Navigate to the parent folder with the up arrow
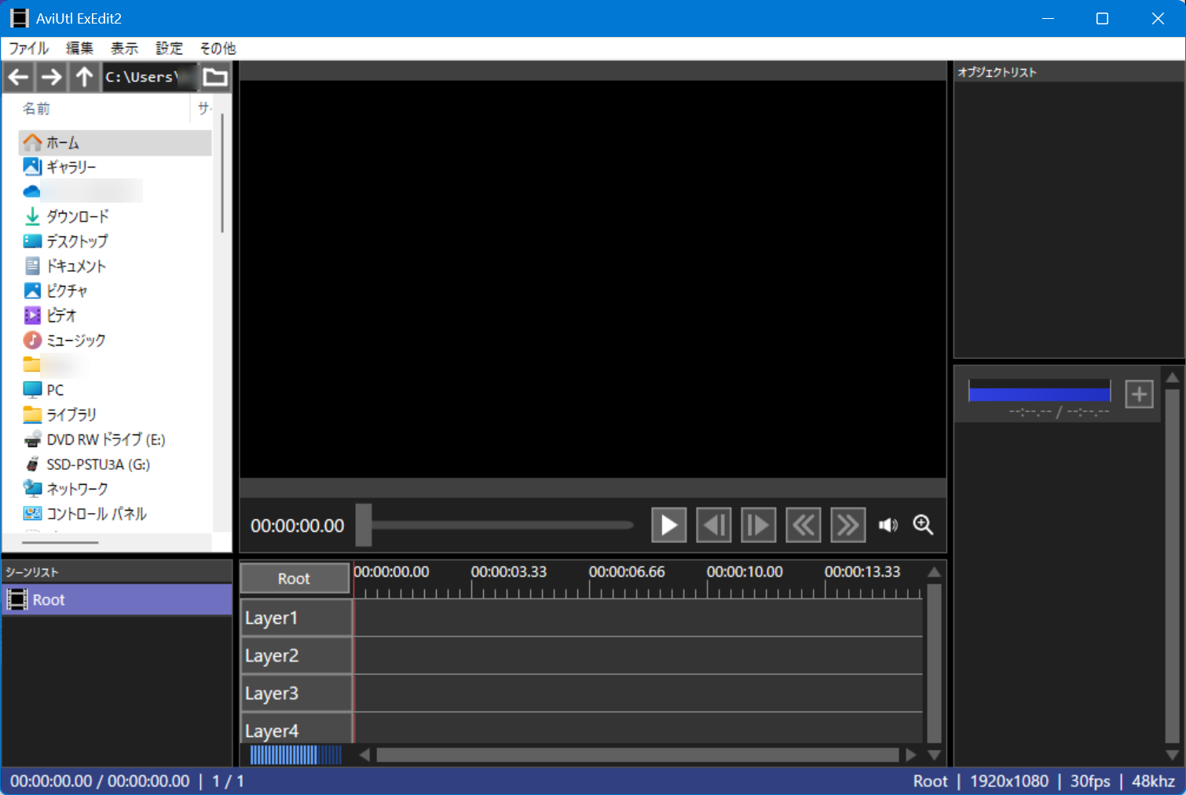The width and height of the screenshot is (1186, 795). [x=84, y=77]
